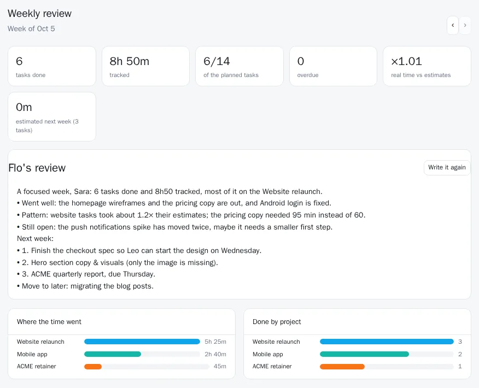Image resolution: width=479 pixels, height=388 pixels.
Task: Click the 'Went well' bullet line
Action: click(x=174, y=203)
